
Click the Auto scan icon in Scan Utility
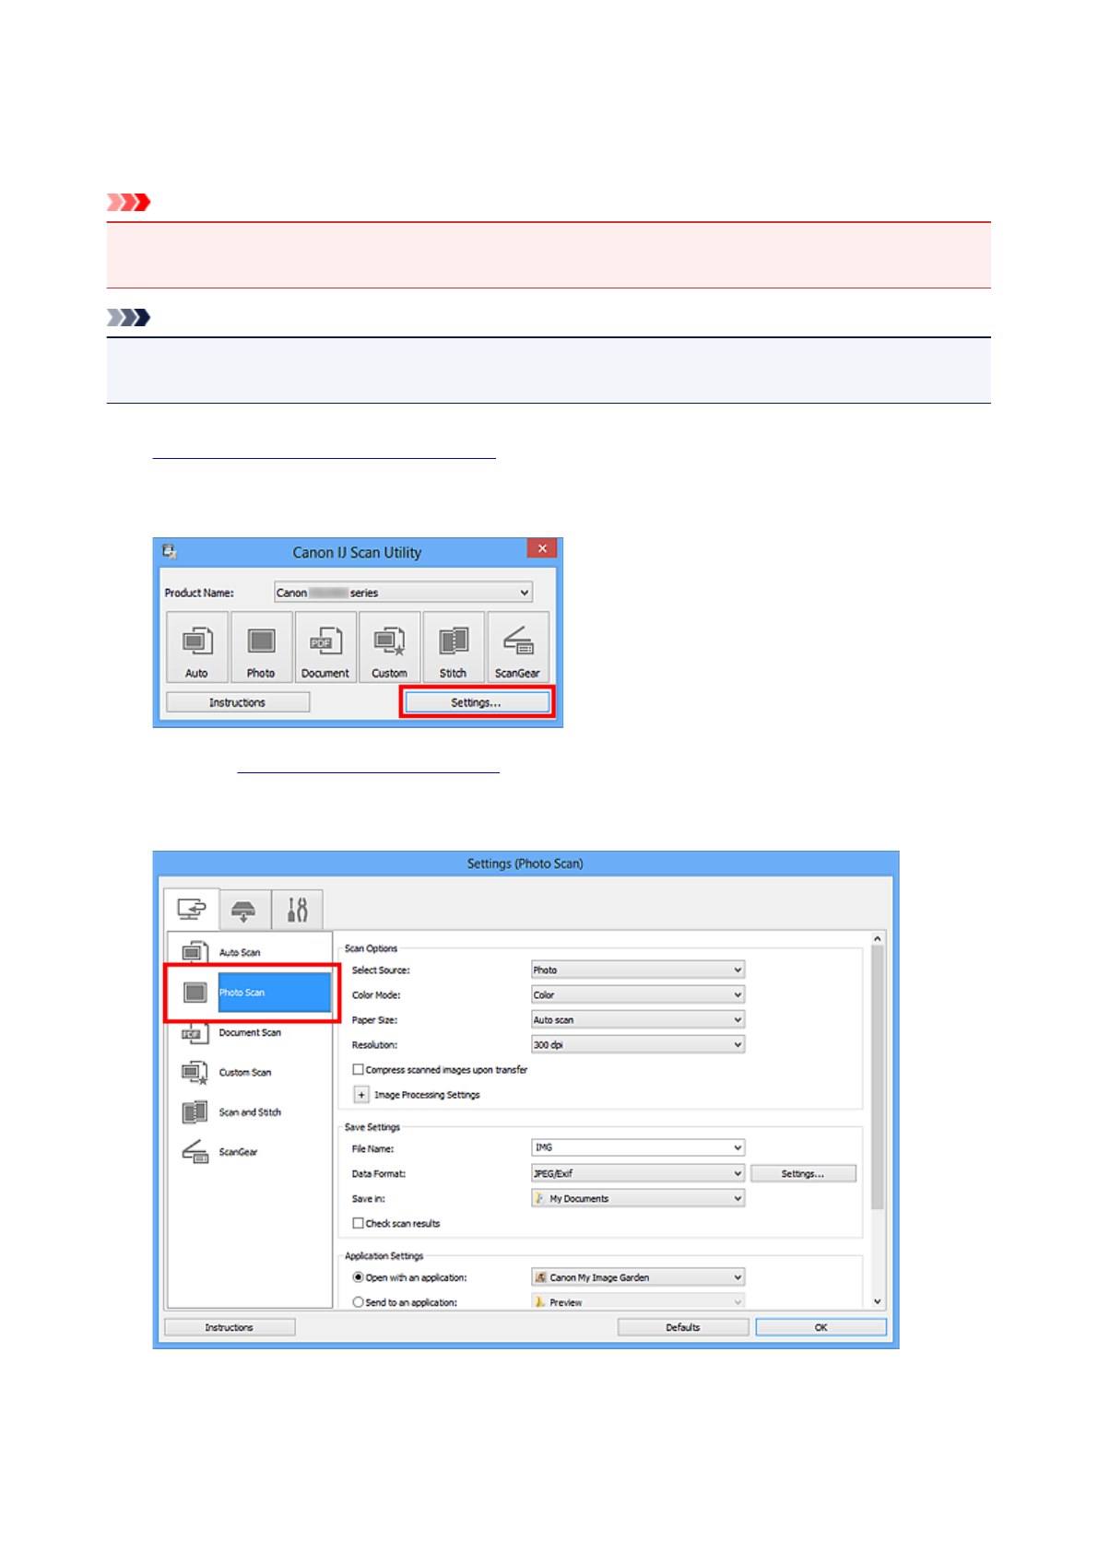(x=197, y=647)
